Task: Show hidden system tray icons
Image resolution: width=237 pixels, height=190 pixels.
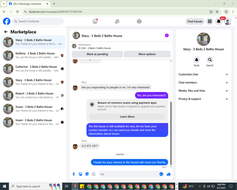Action: (x=200, y=186)
